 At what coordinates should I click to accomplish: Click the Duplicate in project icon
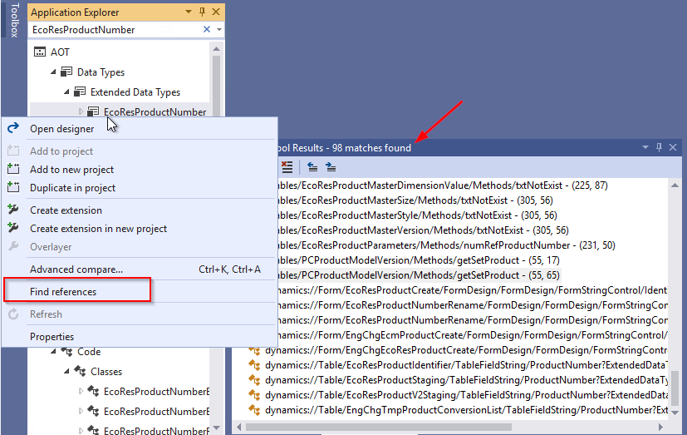click(x=13, y=187)
